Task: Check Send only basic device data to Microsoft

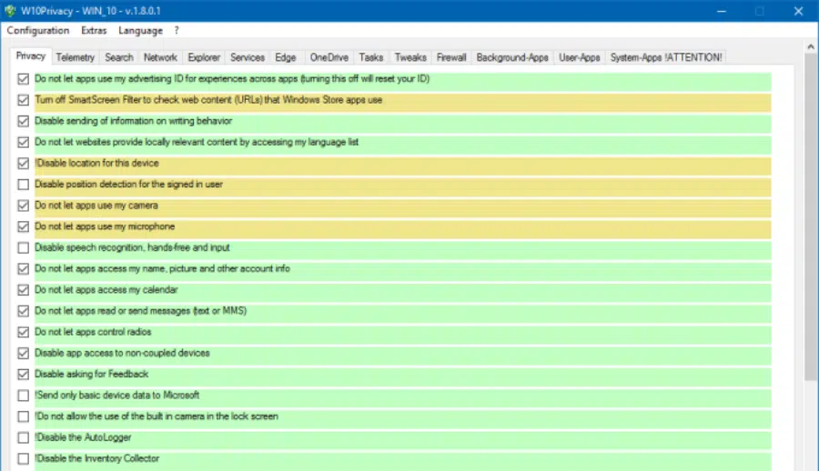Action: (x=23, y=396)
